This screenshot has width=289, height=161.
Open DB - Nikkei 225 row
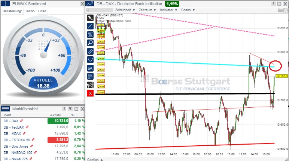(x=16, y=159)
